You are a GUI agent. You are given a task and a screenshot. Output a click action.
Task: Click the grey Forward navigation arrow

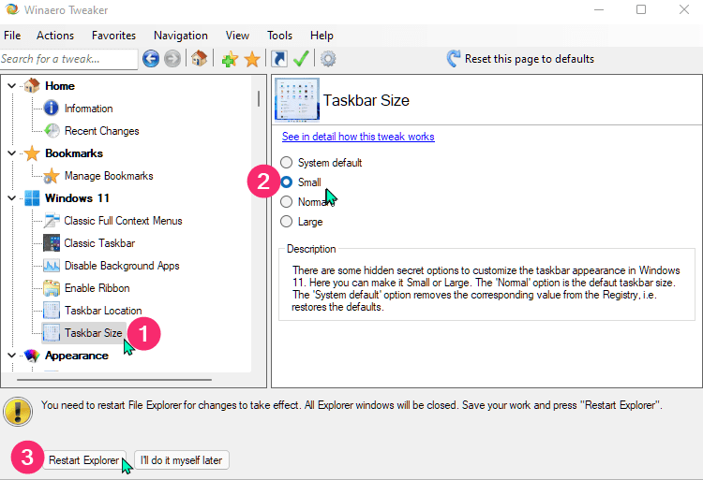pos(172,59)
